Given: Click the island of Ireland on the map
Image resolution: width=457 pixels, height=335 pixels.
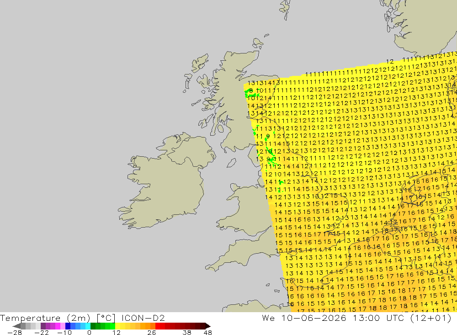Looking at the screenshot, I should click(166, 181).
